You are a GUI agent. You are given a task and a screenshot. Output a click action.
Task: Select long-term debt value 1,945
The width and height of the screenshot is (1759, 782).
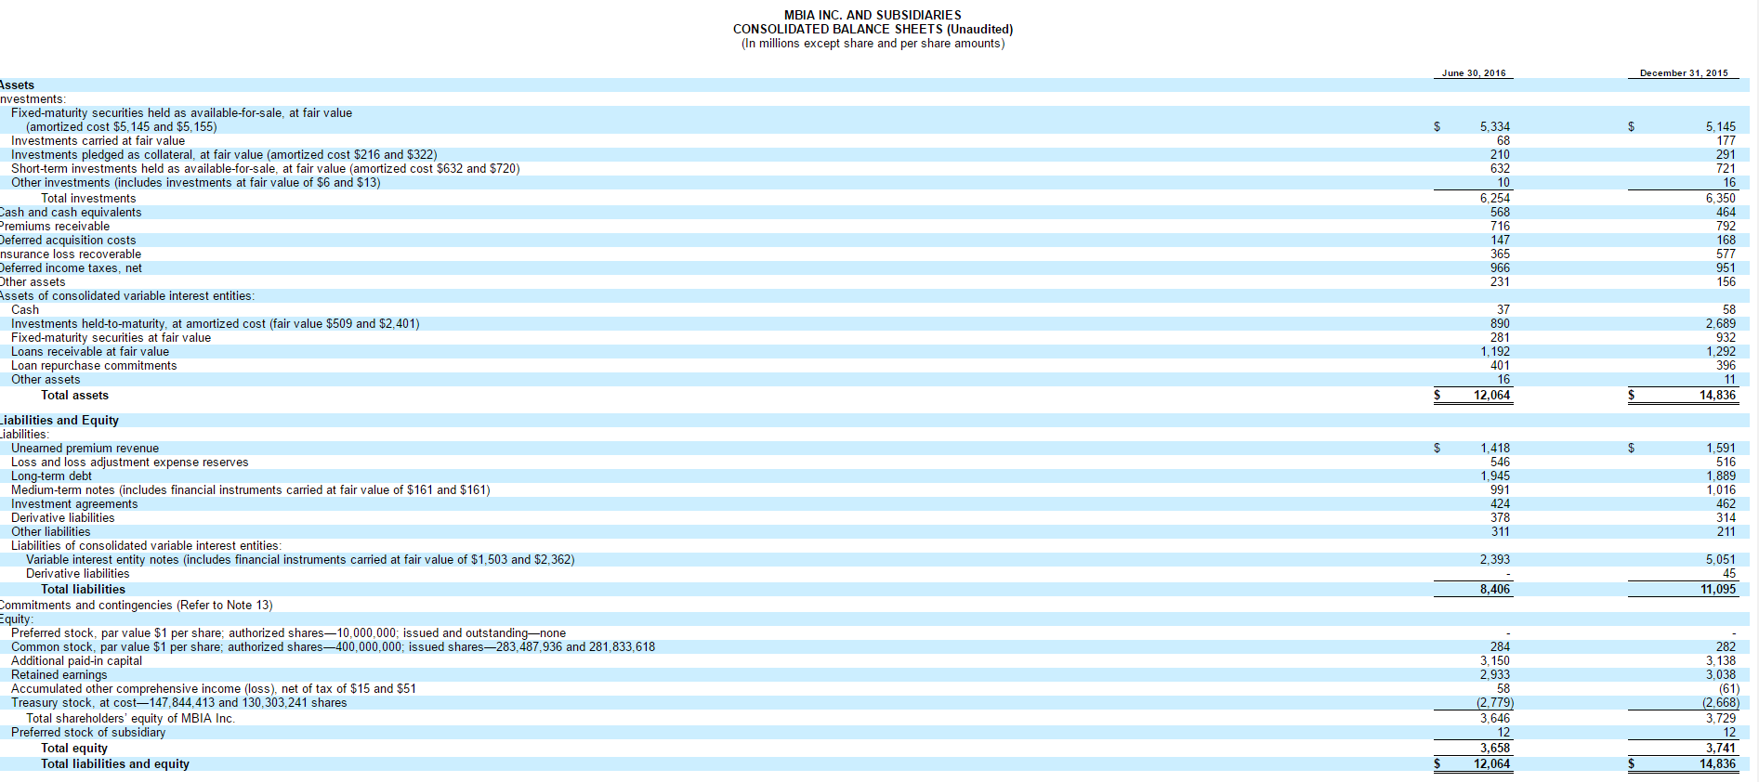[x=1495, y=476]
